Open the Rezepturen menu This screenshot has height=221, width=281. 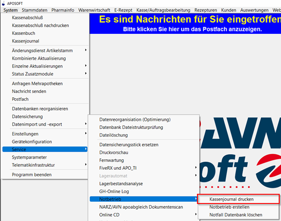[206, 10]
